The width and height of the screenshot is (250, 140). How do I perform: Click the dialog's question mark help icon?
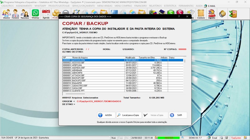point(179,16)
